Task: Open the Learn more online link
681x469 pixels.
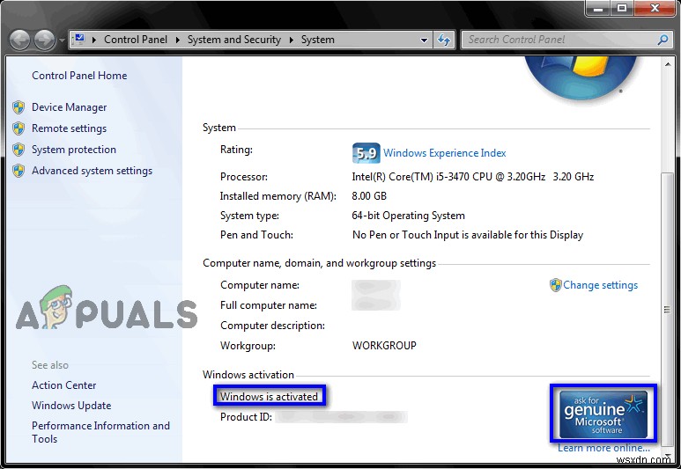Action: point(603,448)
